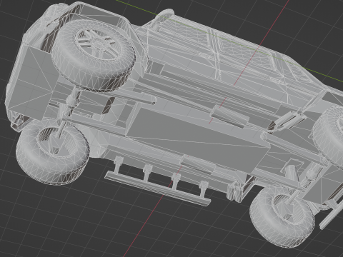Select the cylinder crossing the red axis line
The width and height of the screenshot is (343, 257).
click(x=229, y=116)
